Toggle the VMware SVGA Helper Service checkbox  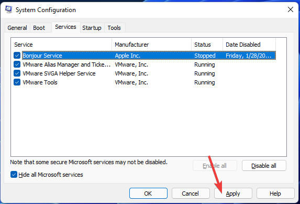coord(17,73)
